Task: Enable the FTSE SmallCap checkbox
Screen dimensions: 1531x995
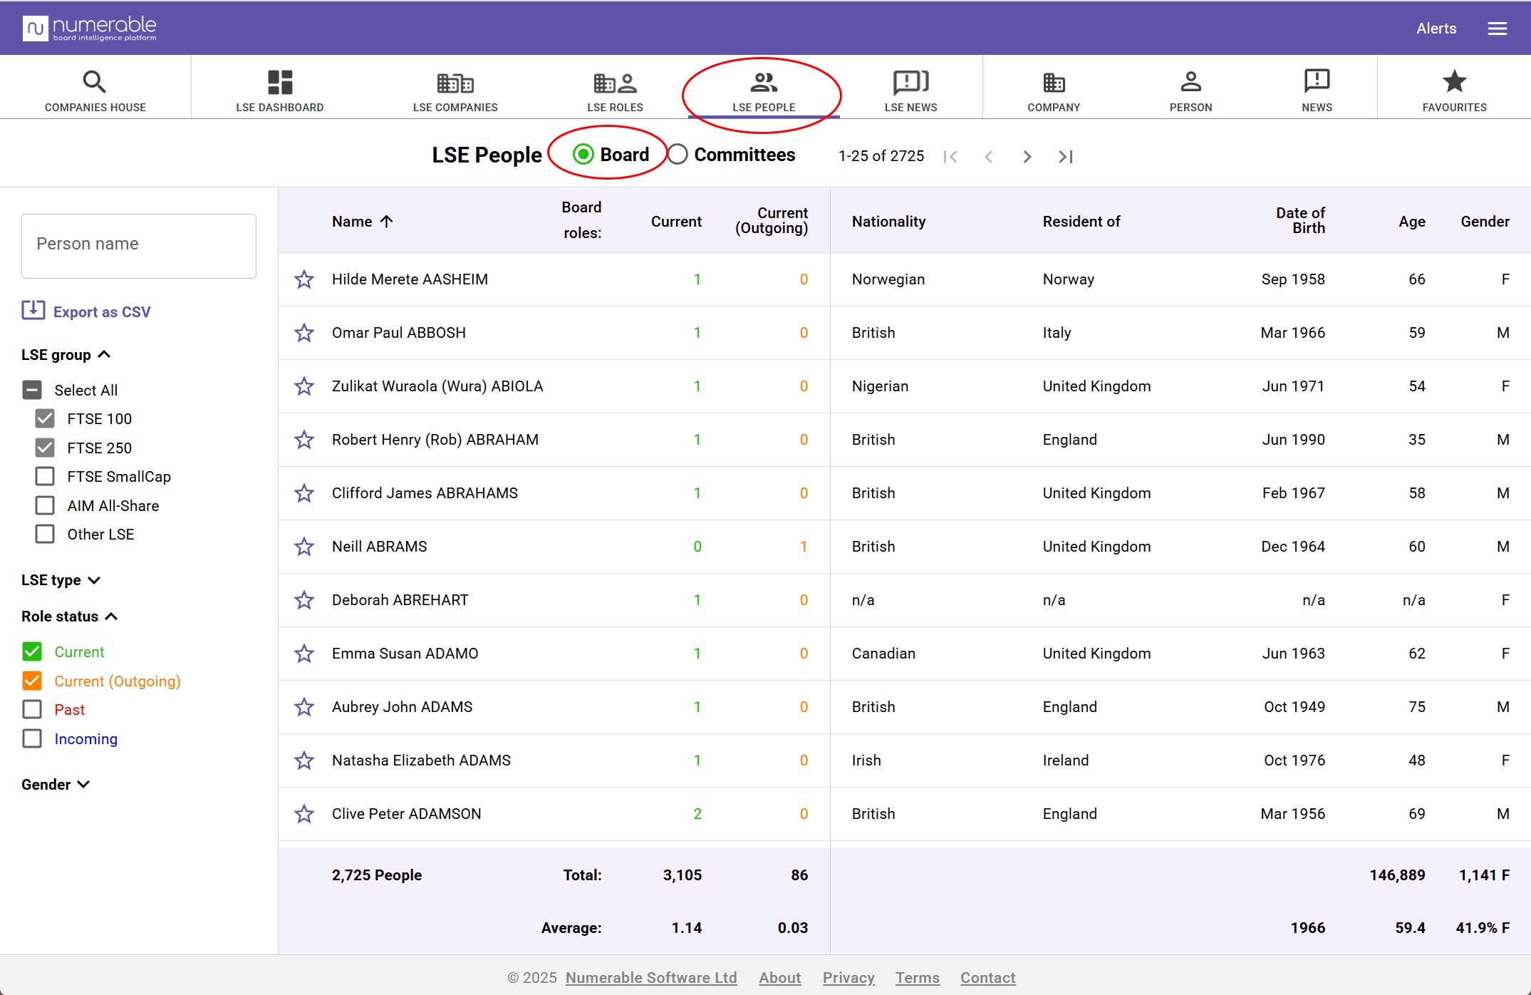Action: click(45, 476)
